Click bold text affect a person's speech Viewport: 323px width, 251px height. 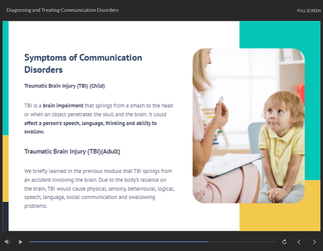(x=52, y=123)
